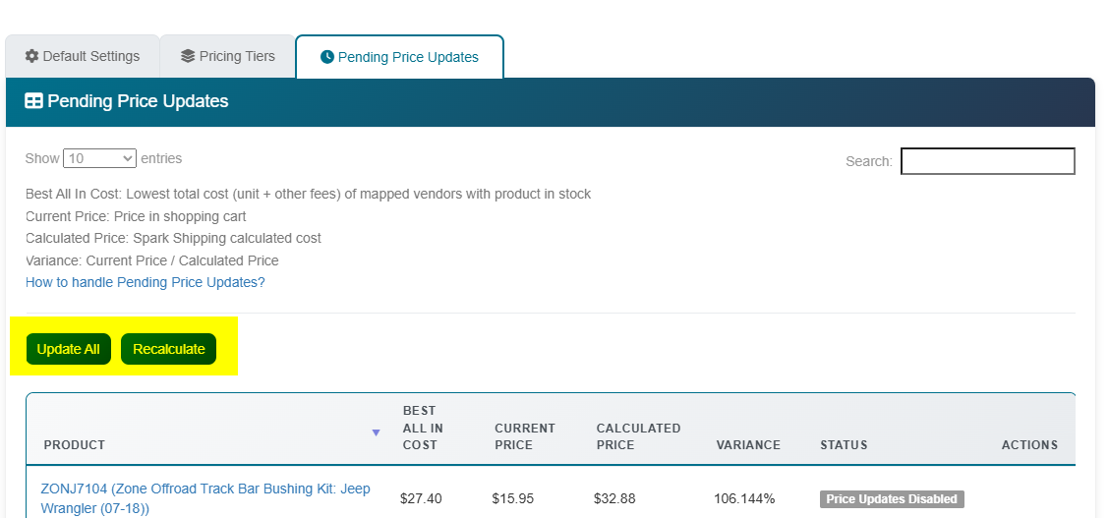
Task: Sort by Current Price column header
Action: click(x=524, y=436)
